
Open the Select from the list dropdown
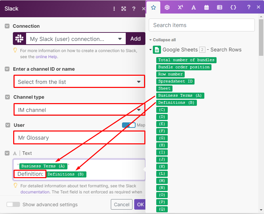pyautogui.click(x=79, y=82)
